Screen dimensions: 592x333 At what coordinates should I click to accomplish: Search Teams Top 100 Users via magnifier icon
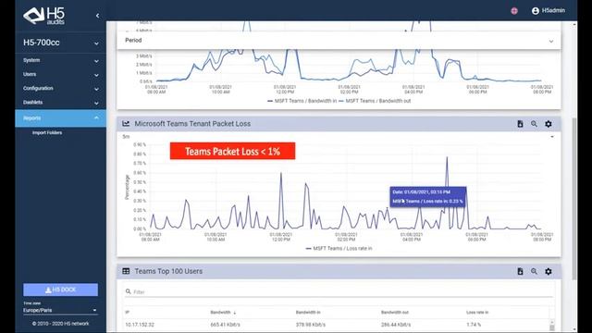[534, 271]
